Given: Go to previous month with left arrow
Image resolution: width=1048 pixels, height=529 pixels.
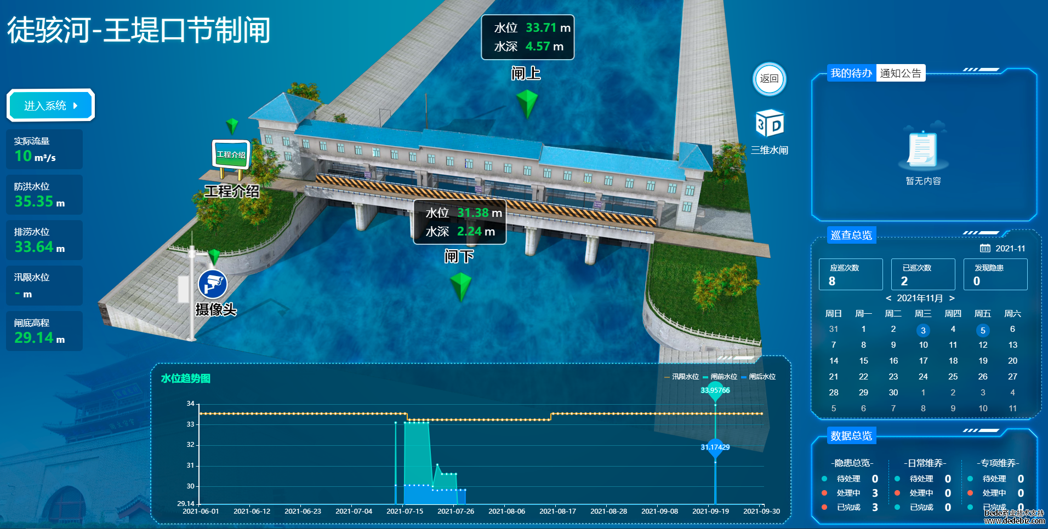Looking at the screenshot, I should 888,298.
